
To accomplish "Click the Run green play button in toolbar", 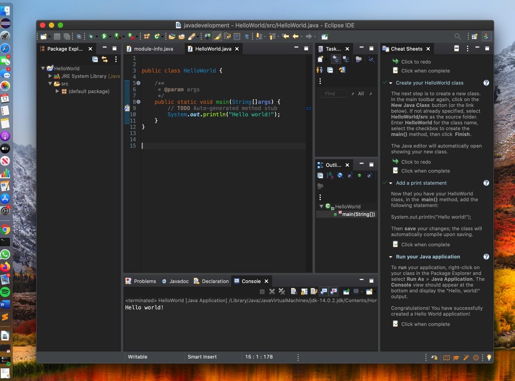I will coord(104,37).
